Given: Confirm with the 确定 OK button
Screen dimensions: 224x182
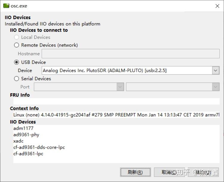Looking at the screenshot, I should coord(203,172).
